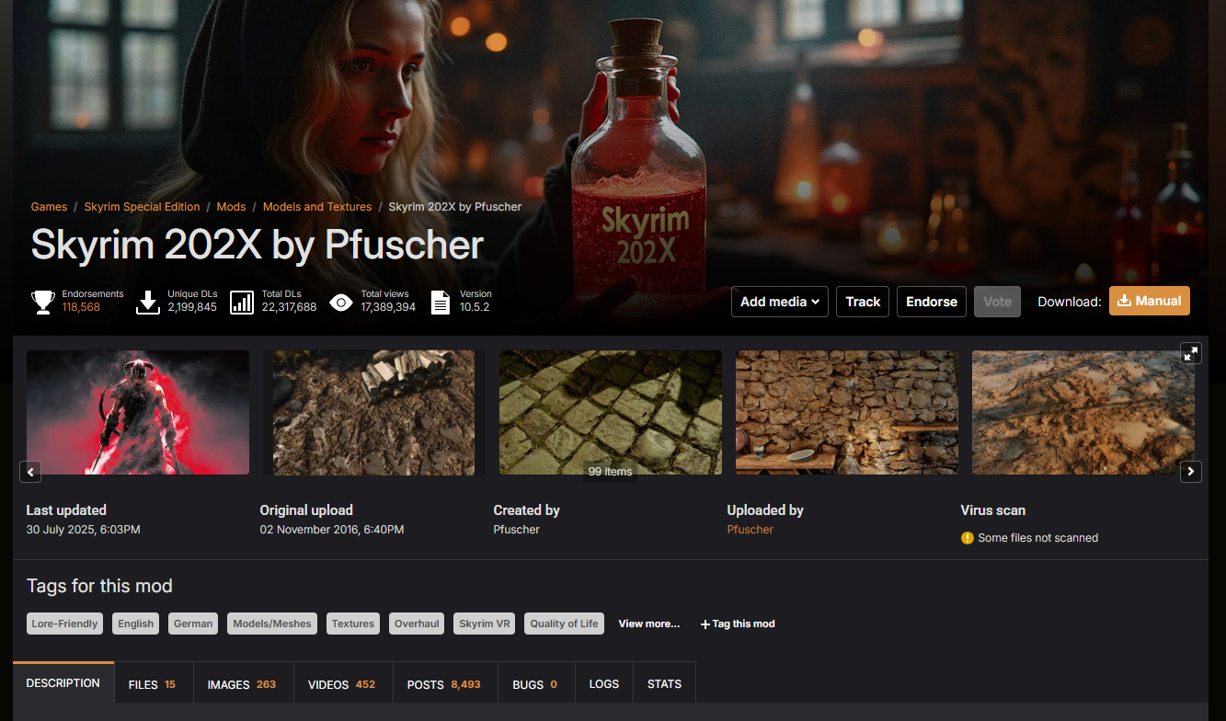Viewport: 1226px width, 721px height.
Task: Select the English tag
Action: pyautogui.click(x=136, y=624)
